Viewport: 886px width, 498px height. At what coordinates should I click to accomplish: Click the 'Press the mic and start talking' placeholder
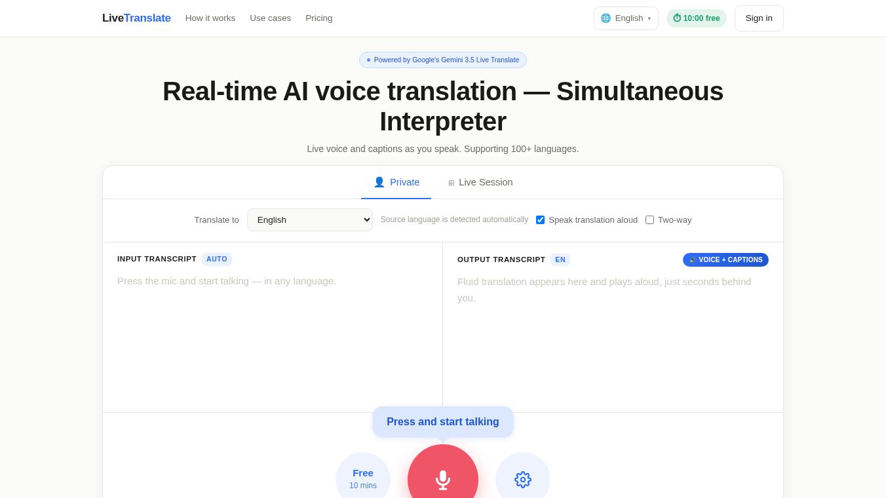[227, 281]
